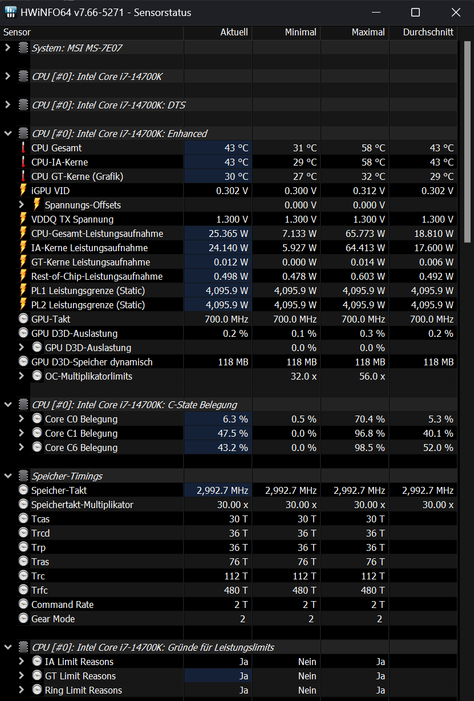Click the Sensor column header

pyautogui.click(x=92, y=33)
